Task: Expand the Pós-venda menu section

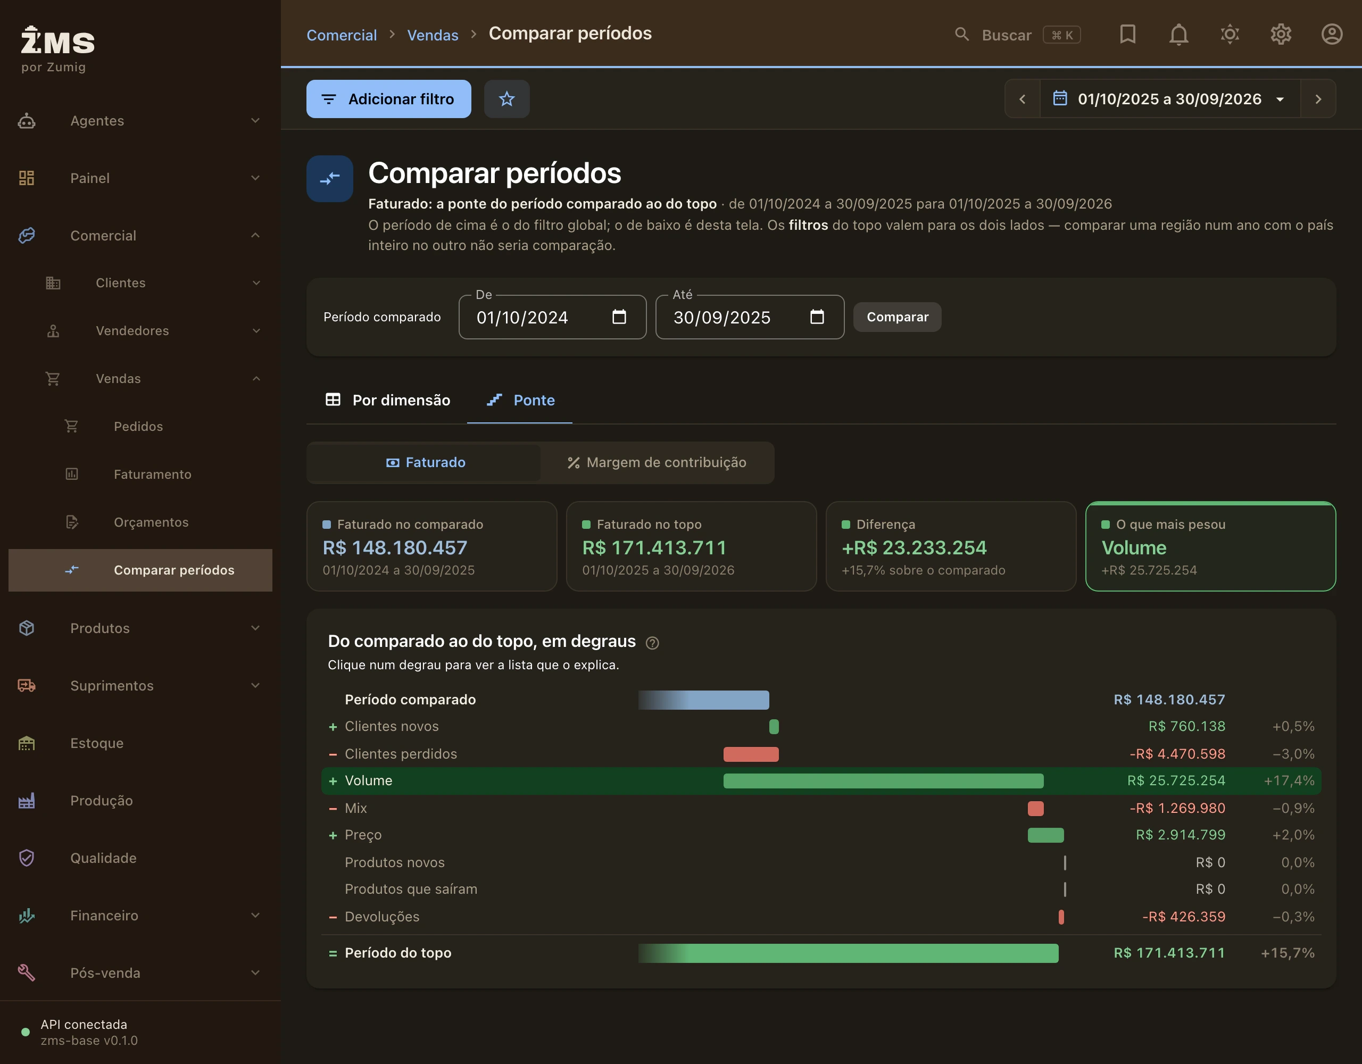Action: point(140,973)
